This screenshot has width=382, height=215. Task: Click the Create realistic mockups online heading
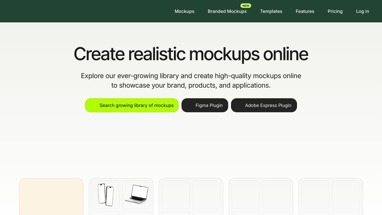[x=191, y=54]
